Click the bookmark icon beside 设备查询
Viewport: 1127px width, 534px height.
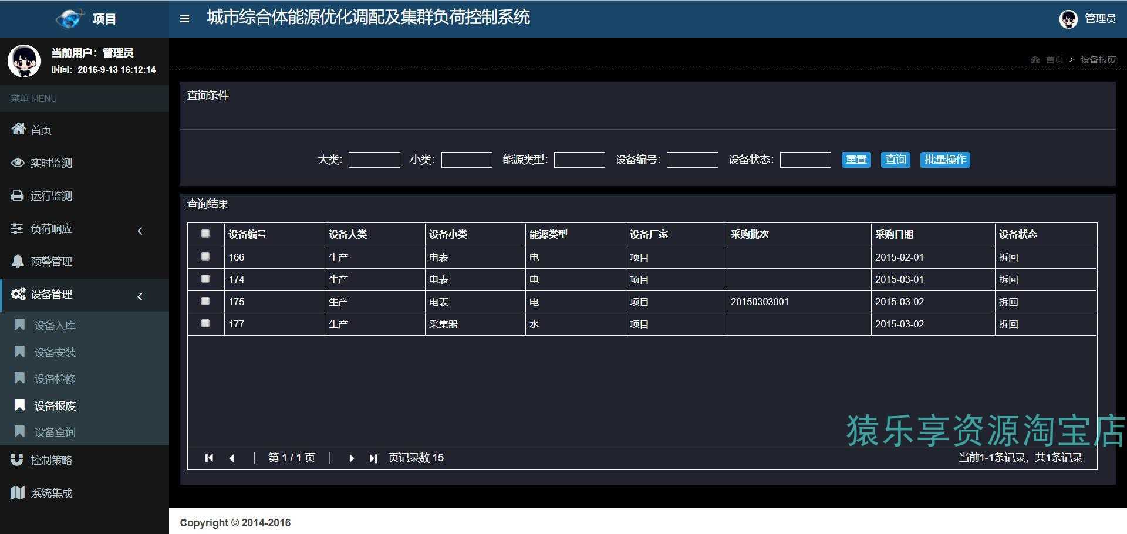19,431
